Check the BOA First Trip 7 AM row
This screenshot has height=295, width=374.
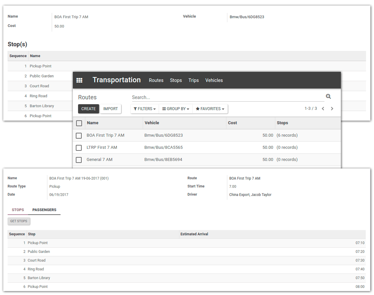click(x=79, y=135)
